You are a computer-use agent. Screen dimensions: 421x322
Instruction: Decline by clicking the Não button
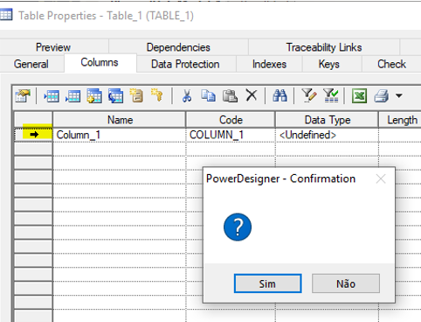pos(346,283)
